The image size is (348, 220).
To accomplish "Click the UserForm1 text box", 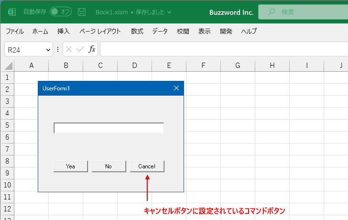I will (x=109, y=128).
